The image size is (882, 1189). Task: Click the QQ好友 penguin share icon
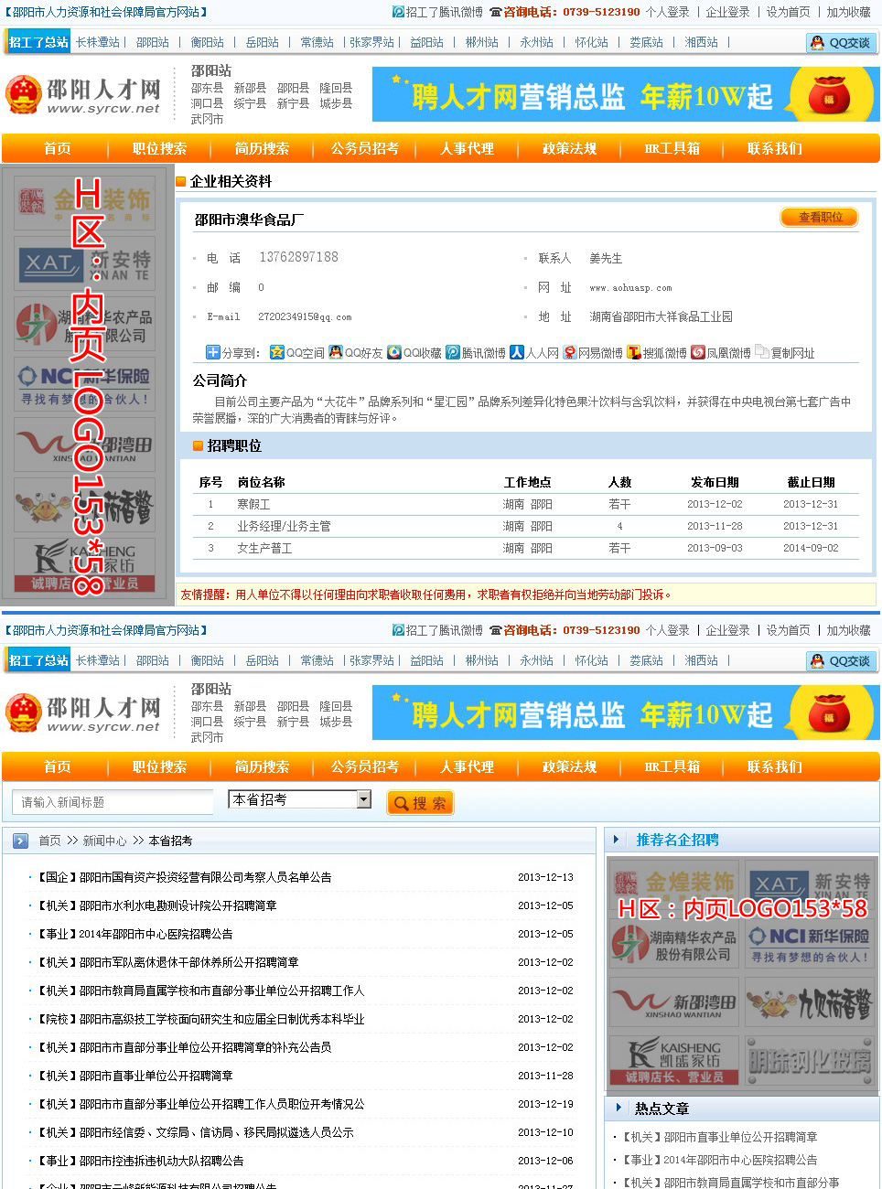tap(336, 353)
